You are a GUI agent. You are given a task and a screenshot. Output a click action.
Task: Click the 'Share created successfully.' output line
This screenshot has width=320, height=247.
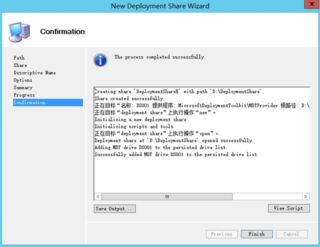[x=129, y=98]
